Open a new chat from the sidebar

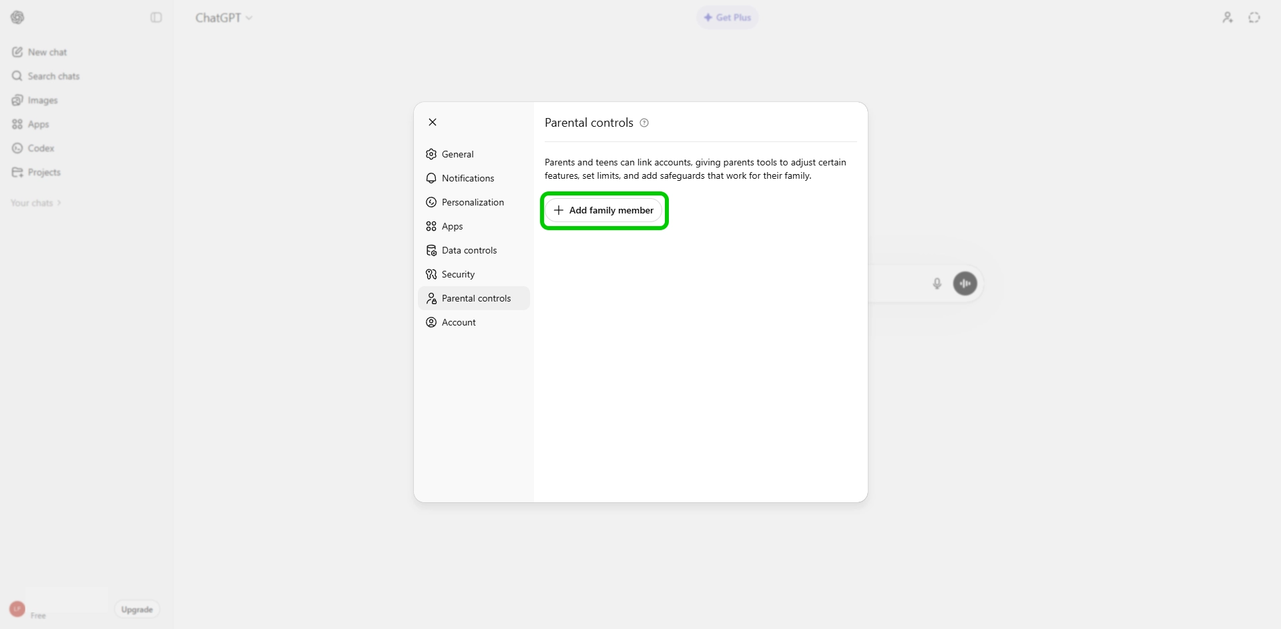pos(47,51)
